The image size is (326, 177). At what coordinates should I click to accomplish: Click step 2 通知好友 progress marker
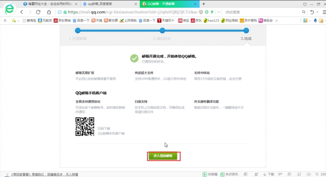162,30
